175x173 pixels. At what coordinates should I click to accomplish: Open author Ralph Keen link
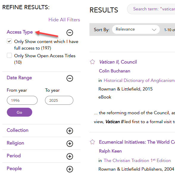(x=110, y=151)
